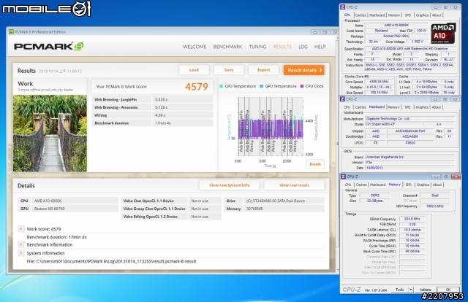Image resolution: width=468 pixels, height=302 pixels.
Task: Open Caches tab in top CPU-Z window
Action: (x=361, y=15)
